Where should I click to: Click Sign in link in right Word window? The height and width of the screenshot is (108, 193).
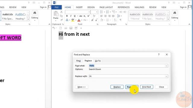coord(183,7)
